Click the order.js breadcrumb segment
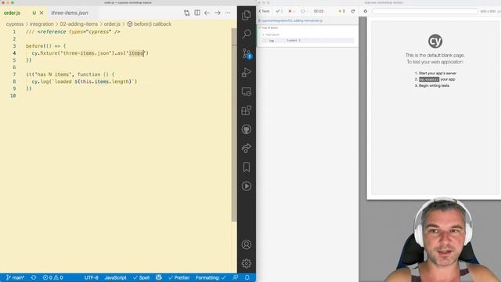This screenshot has height=282, width=501. [112, 24]
